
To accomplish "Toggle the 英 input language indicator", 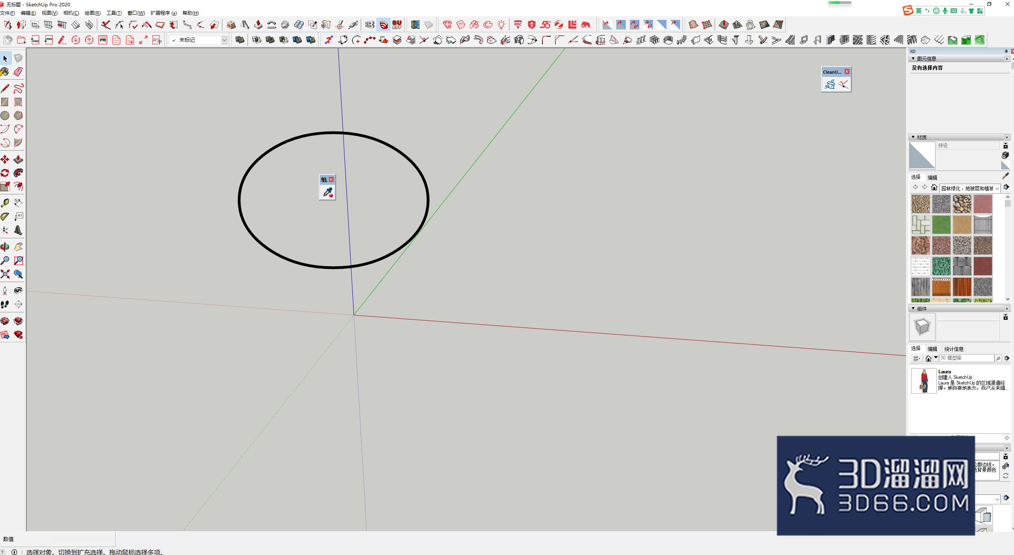I will (x=918, y=11).
